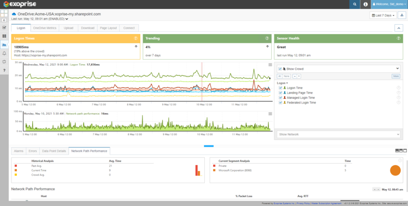
Task: Select the last bottom panel layout icon
Action: 405,150
